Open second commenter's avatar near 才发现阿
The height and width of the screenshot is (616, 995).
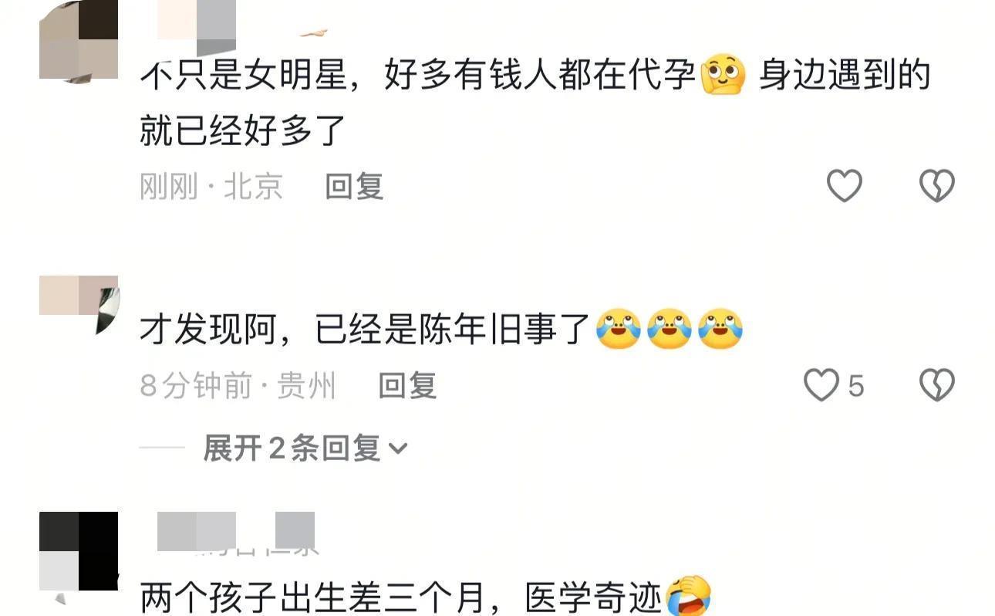pos(79,305)
